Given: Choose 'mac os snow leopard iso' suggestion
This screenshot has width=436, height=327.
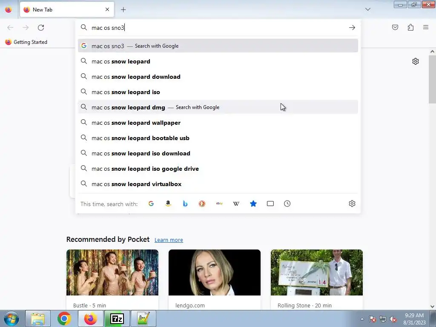Looking at the screenshot, I should (218, 92).
